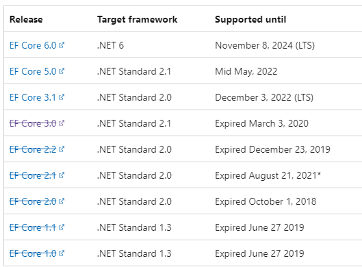The height and width of the screenshot is (267, 362).
Task: Open the struck-through EF Core 1.0 link
Action: click(33, 253)
